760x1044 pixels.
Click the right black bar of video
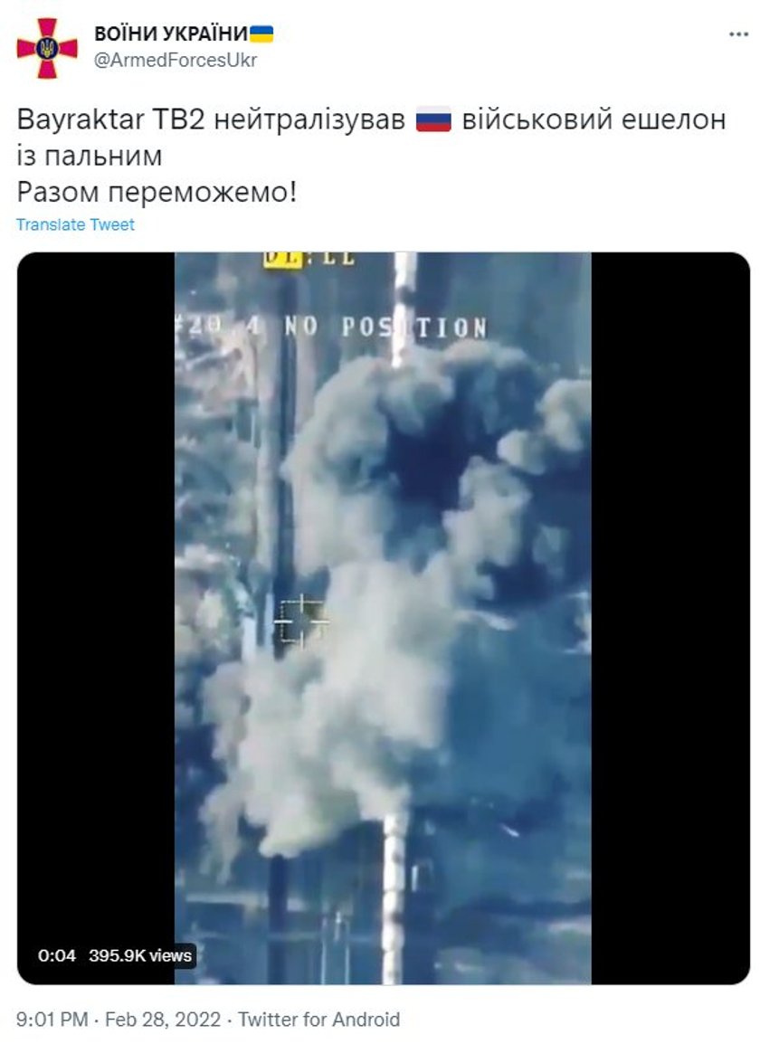pos(670,618)
